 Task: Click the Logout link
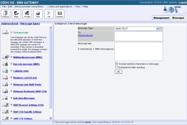point(183,2)
